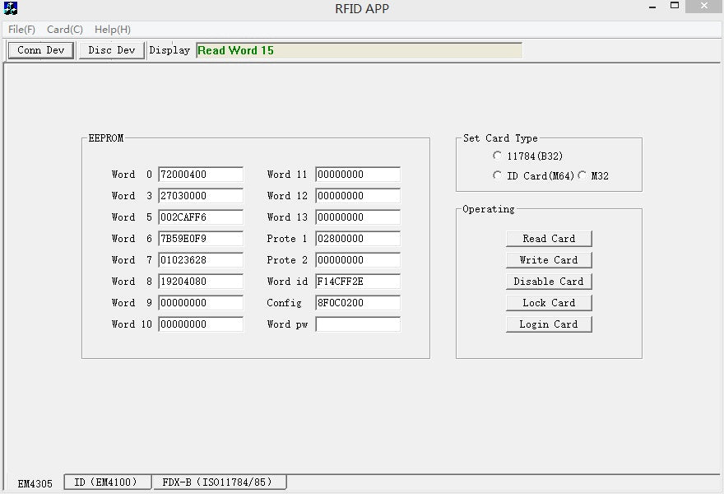Screen dimensions: 724x494
Task: Click into the empty Word pw field
Action: coord(357,324)
